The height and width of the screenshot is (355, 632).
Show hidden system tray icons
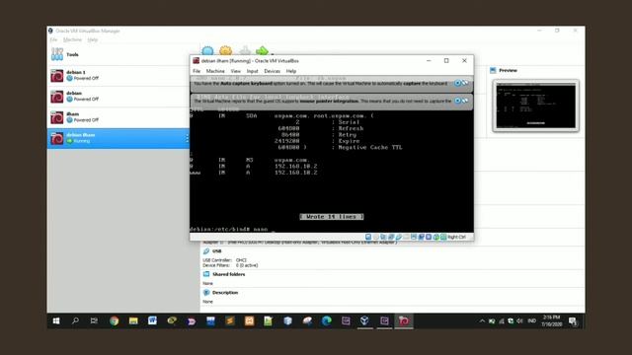[482, 321]
